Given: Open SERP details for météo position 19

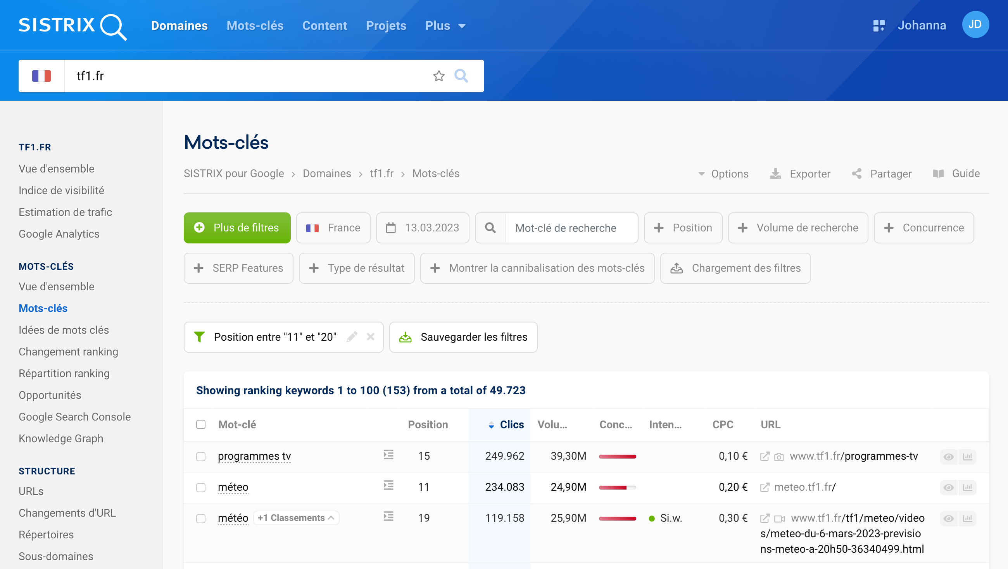Looking at the screenshot, I should pyautogui.click(x=388, y=517).
